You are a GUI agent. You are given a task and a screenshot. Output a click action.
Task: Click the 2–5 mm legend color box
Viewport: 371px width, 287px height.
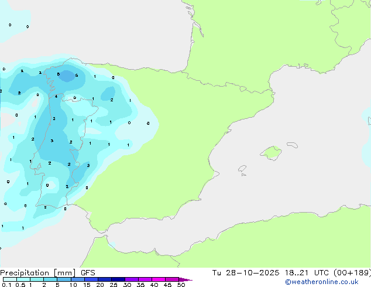pos(50,279)
